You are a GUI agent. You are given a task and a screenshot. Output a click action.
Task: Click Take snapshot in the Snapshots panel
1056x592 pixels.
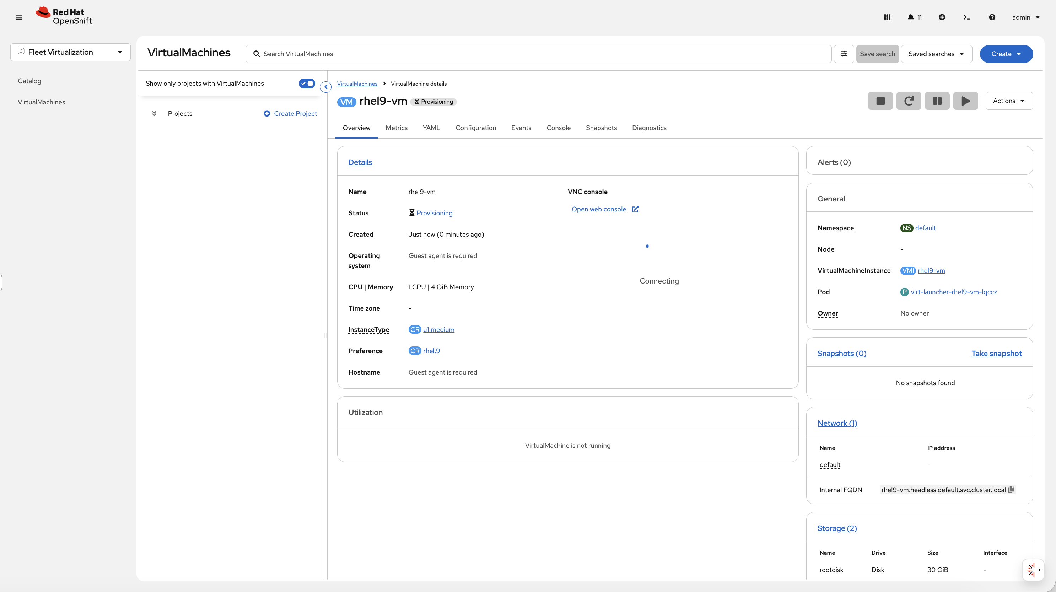[997, 354]
